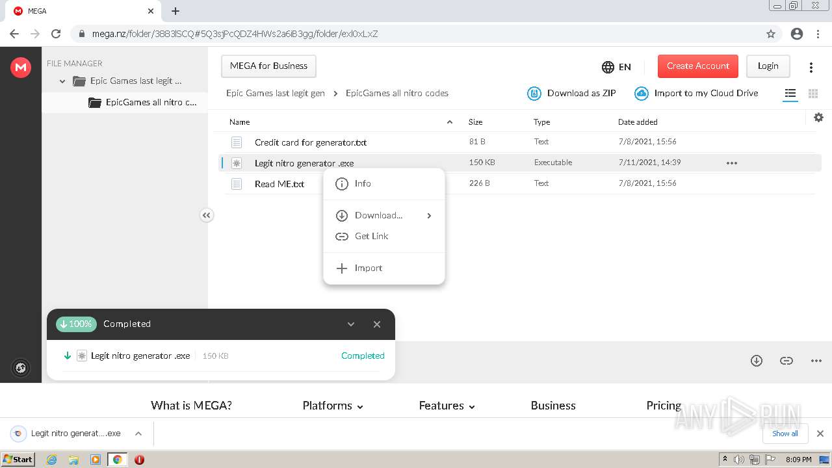
Task: Go back in browser
Action: point(14,34)
